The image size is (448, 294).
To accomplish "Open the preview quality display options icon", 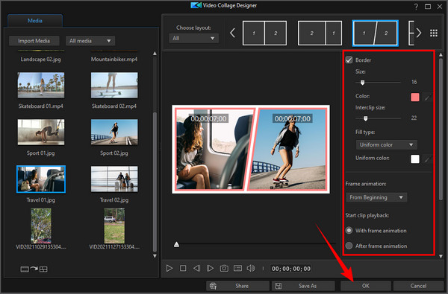I will 237,269.
